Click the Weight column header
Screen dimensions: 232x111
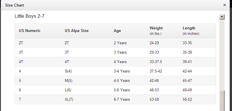tap(156, 28)
